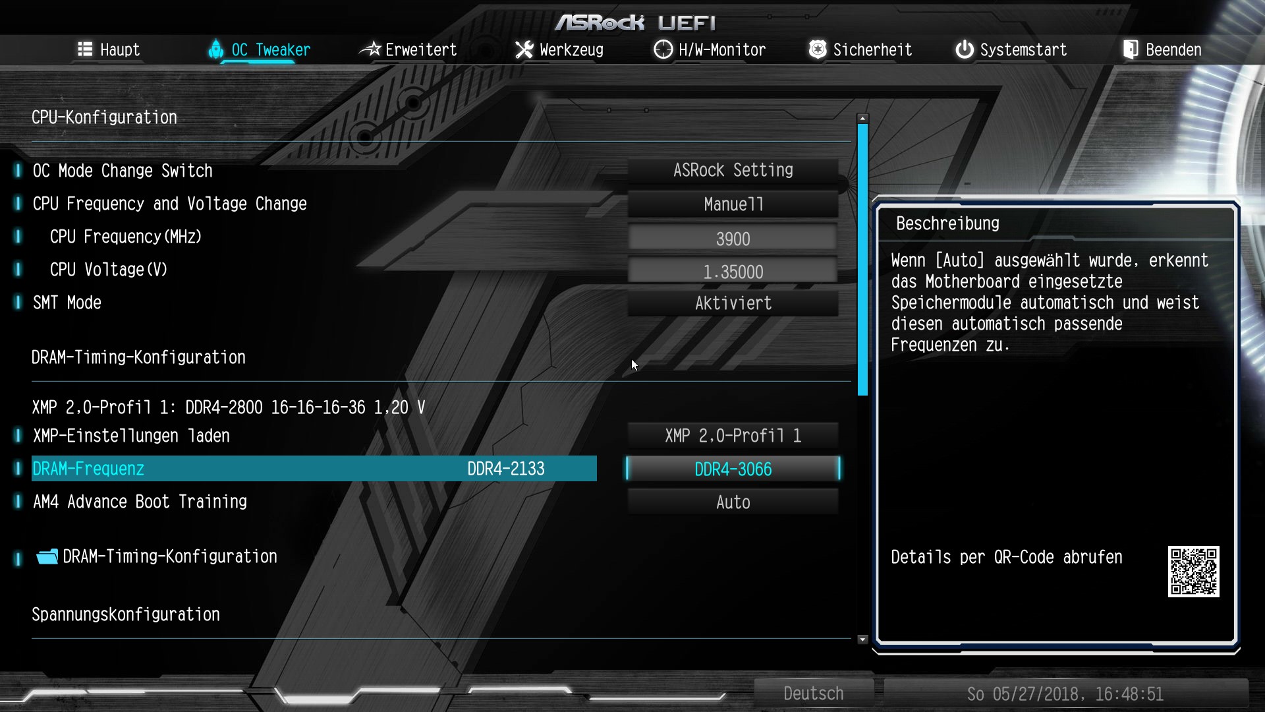Click the Haupt list icon

pyautogui.click(x=85, y=49)
